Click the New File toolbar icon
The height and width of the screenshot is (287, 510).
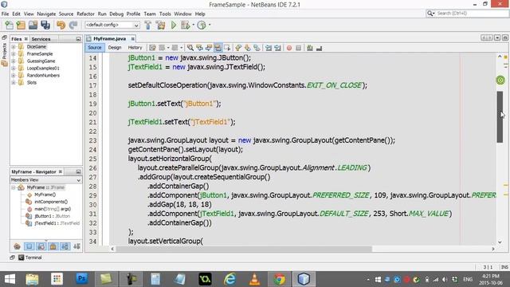pos(9,25)
